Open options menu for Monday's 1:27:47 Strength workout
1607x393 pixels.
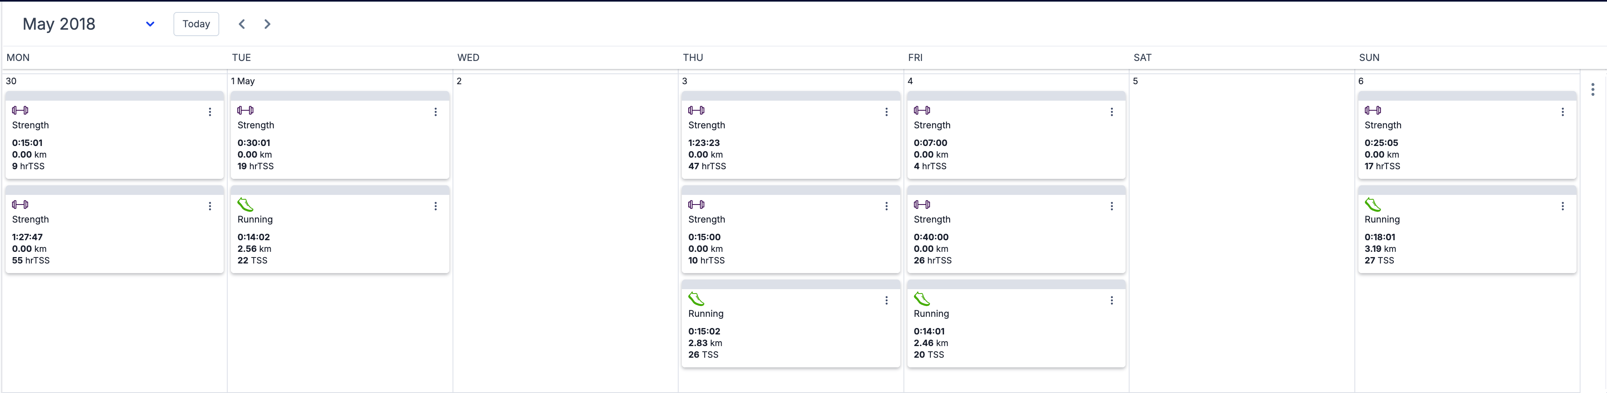(210, 206)
